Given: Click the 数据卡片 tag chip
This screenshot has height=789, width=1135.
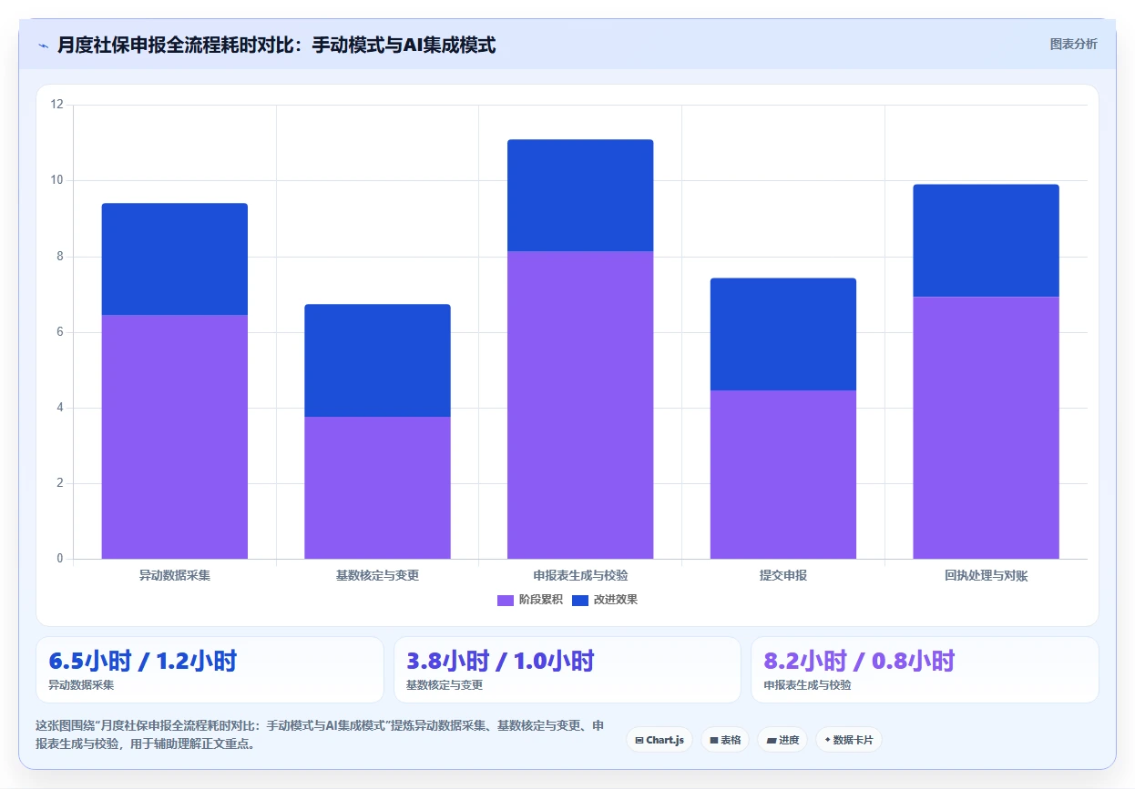Looking at the screenshot, I should [849, 740].
